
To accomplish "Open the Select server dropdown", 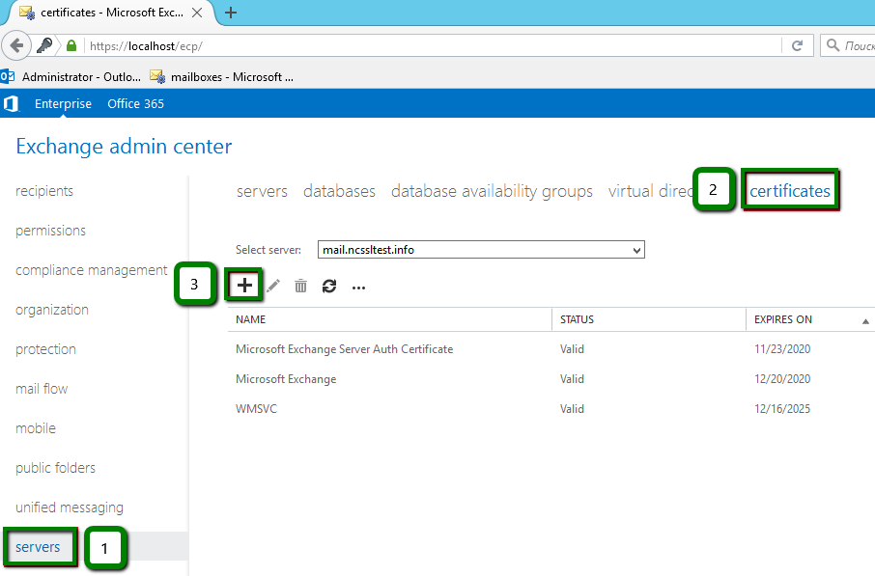I will click(x=481, y=249).
